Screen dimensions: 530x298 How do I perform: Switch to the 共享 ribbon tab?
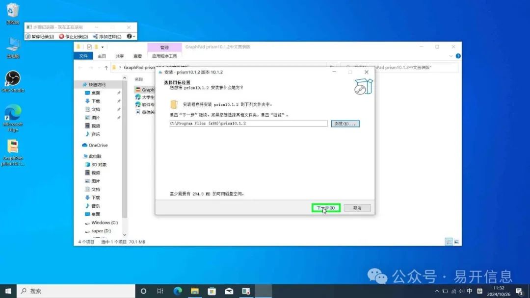120,56
